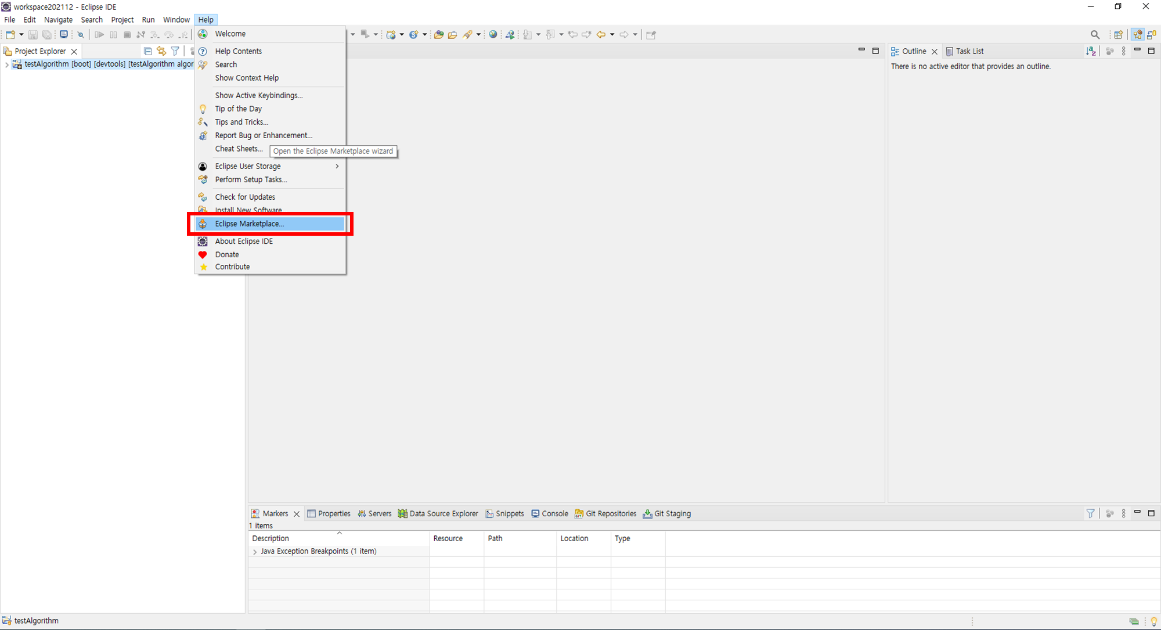
Task: Toggle Link with Editor in Project Explorer
Action: click(161, 51)
